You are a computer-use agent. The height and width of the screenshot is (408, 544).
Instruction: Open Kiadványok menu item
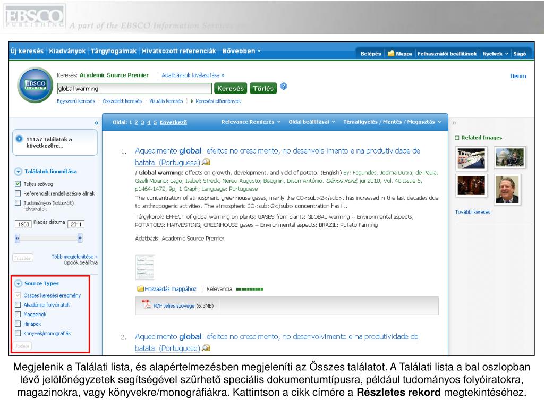(67, 51)
